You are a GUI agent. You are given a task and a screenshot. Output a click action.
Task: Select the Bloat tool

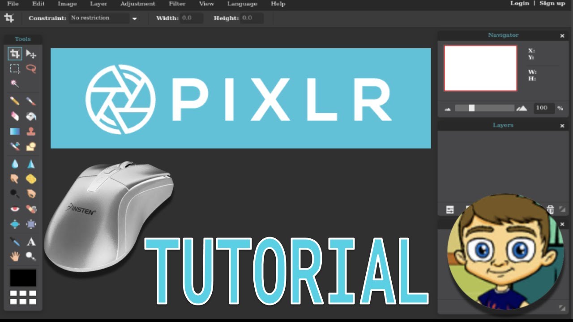click(x=15, y=224)
